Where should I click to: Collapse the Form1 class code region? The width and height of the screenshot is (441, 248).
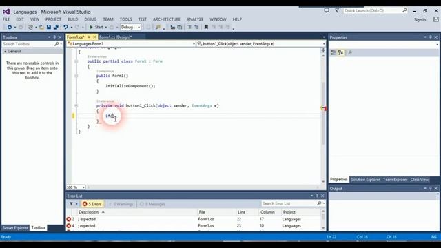pos(76,61)
